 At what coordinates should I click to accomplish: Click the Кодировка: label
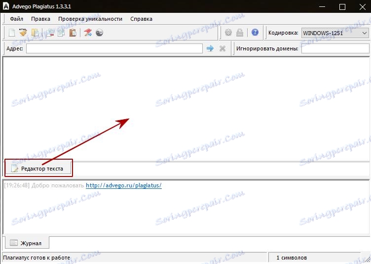(283, 33)
